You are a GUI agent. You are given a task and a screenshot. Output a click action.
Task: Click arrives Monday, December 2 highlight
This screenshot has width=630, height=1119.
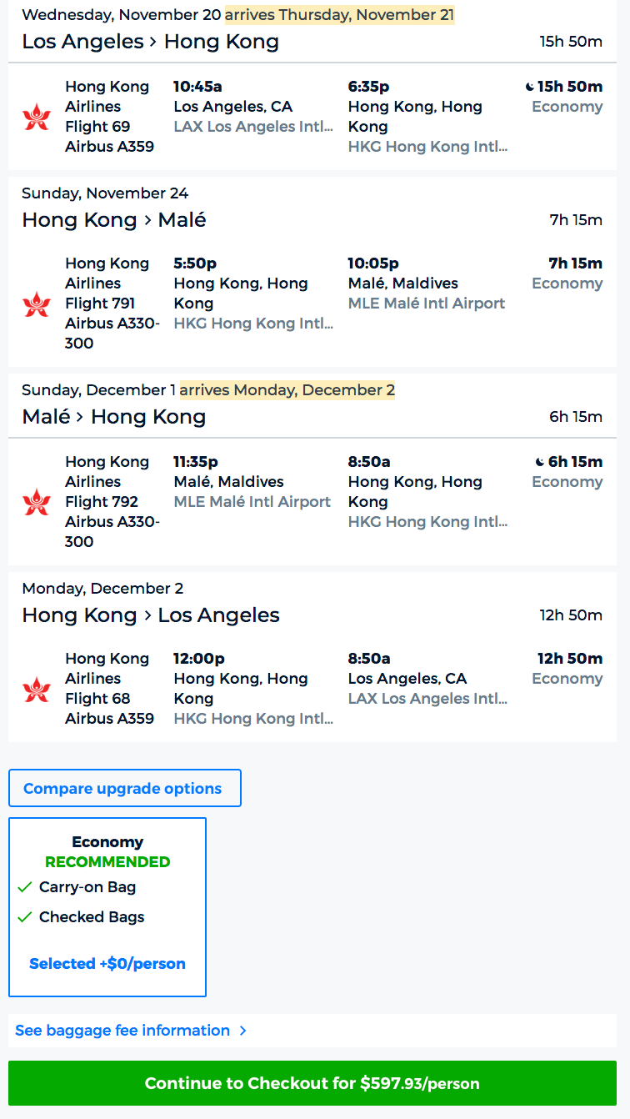pos(287,390)
